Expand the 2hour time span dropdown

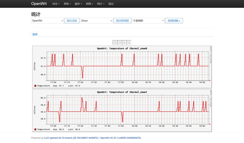pos(97,21)
